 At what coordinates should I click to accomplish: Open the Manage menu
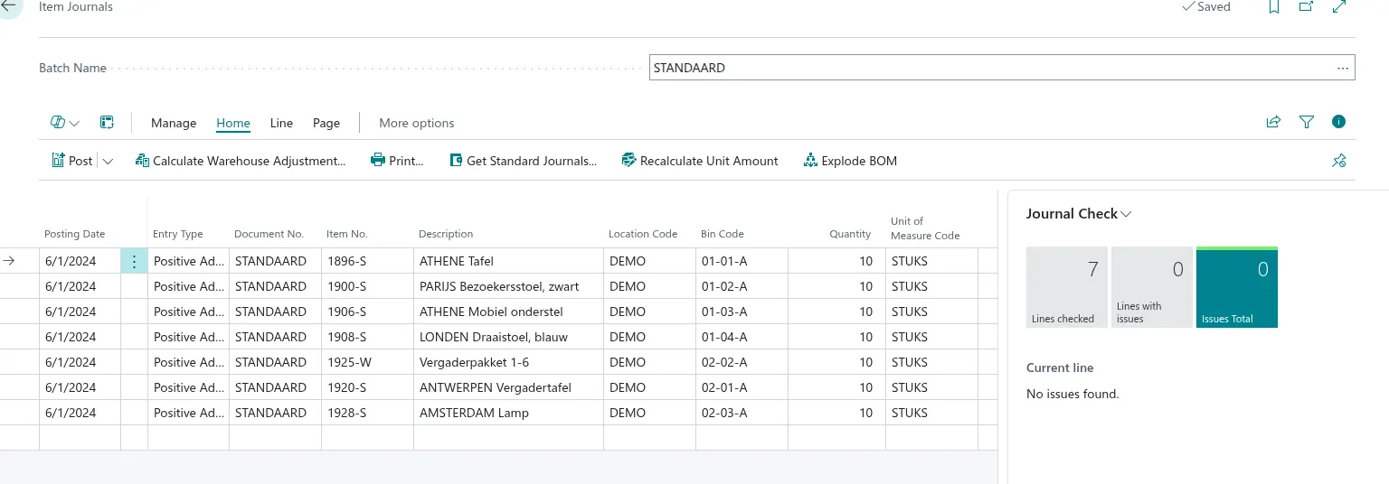click(x=174, y=123)
